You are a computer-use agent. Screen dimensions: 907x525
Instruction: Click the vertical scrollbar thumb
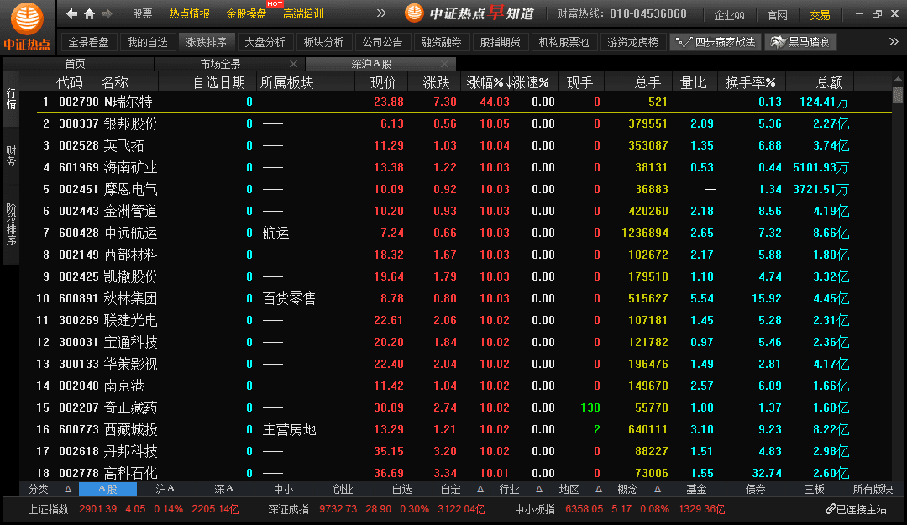tap(898, 94)
